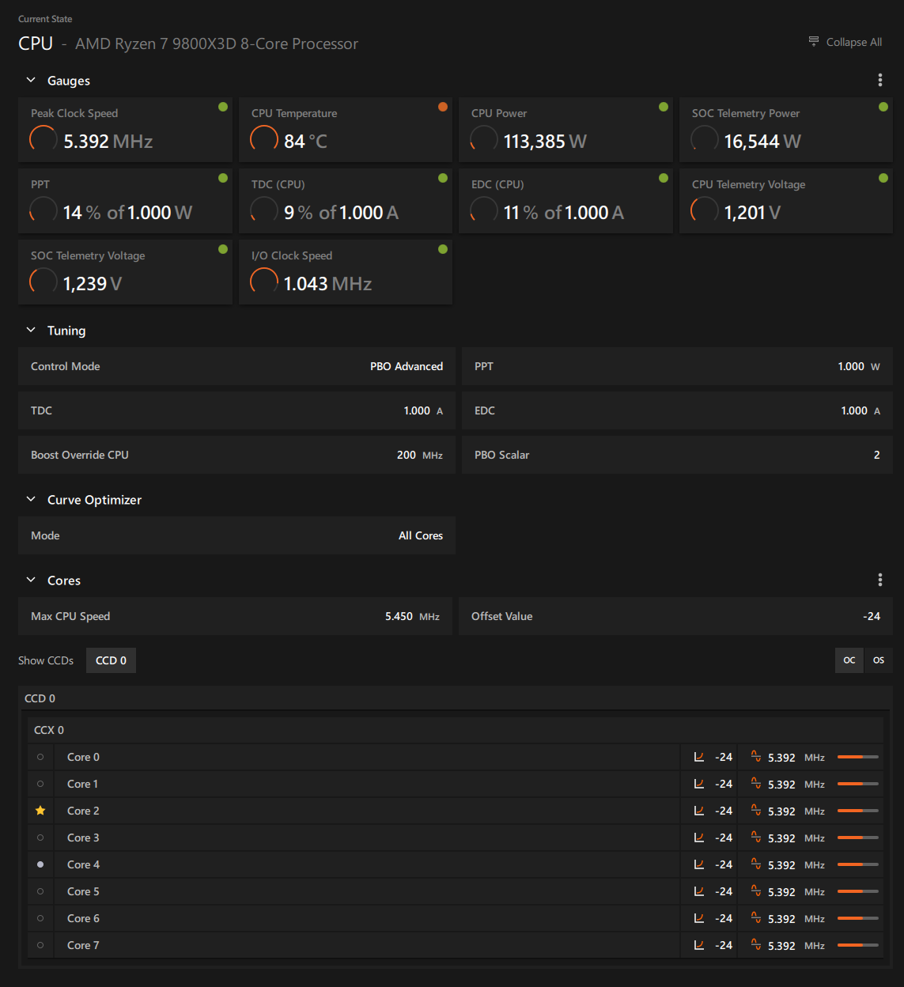Open Cores section three-dot menu
This screenshot has width=904, height=987.
tap(880, 580)
